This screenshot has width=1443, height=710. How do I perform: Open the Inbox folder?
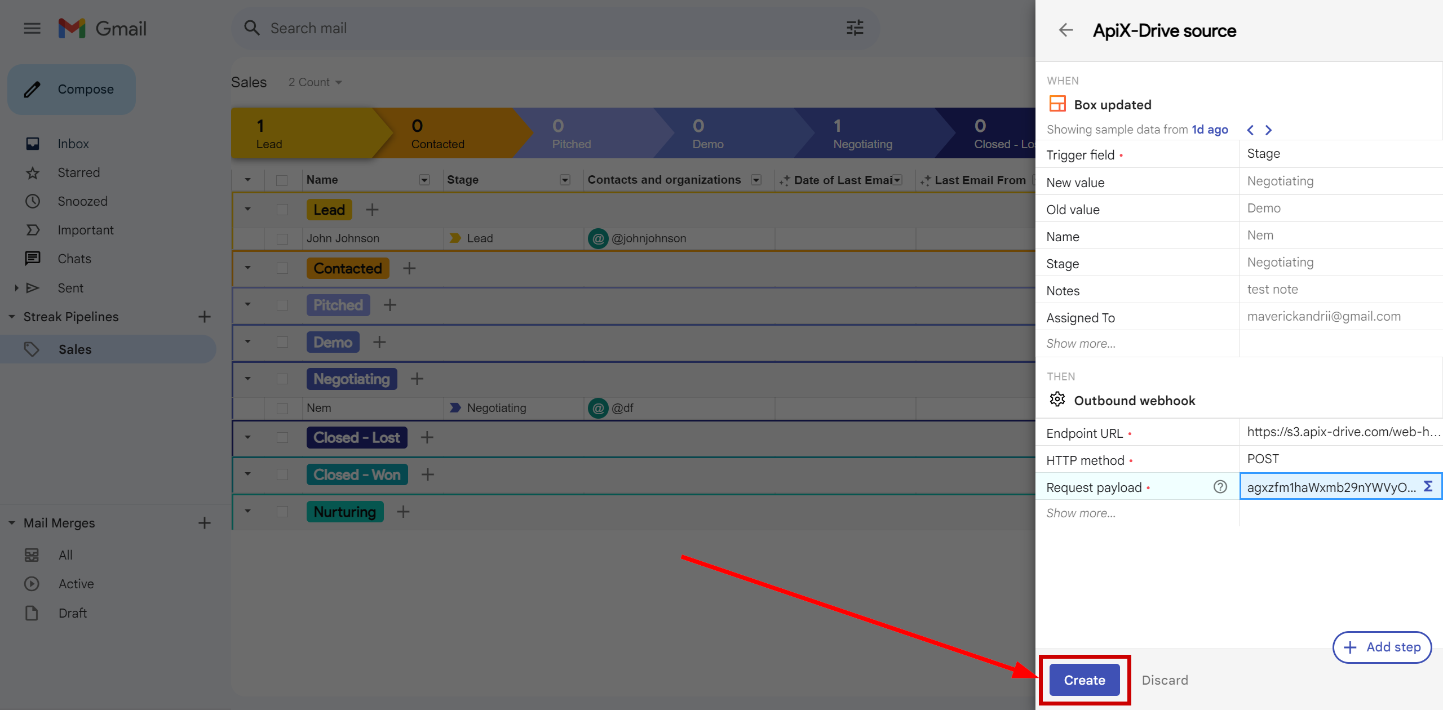73,144
